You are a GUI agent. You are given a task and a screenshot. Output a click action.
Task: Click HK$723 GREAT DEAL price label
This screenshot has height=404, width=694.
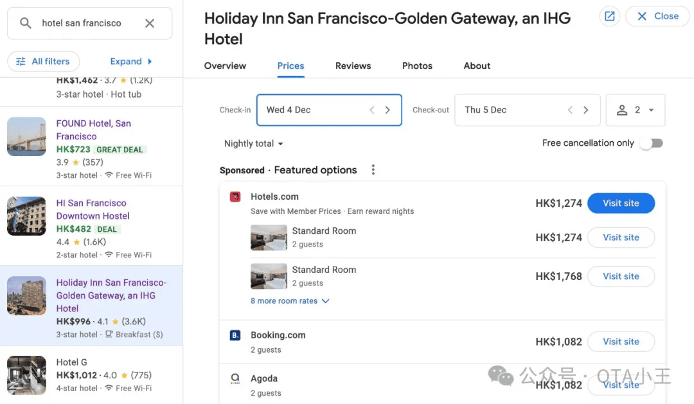(102, 150)
